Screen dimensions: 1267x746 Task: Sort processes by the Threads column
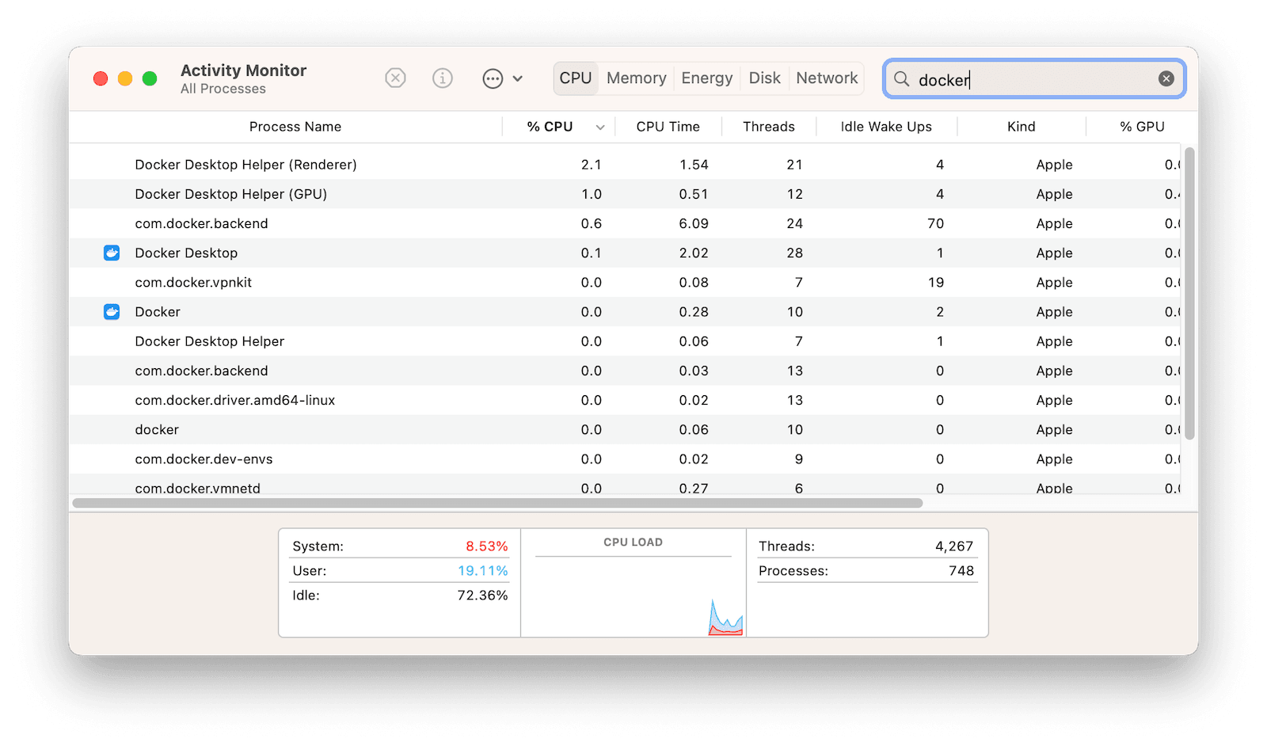pyautogui.click(x=768, y=126)
